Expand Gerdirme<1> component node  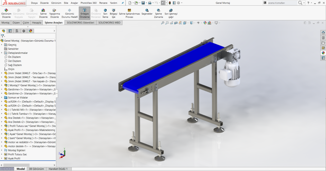[2, 90]
